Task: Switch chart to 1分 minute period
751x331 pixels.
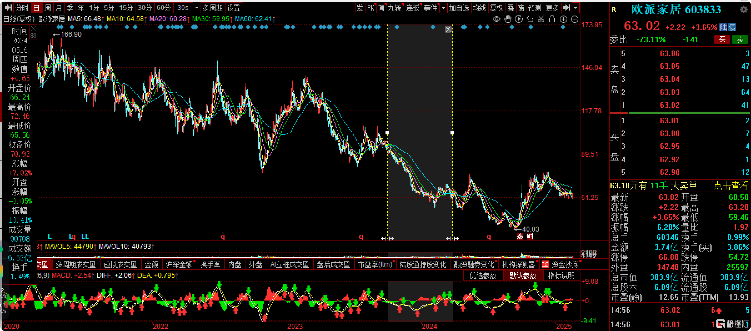Action: pos(94,8)
